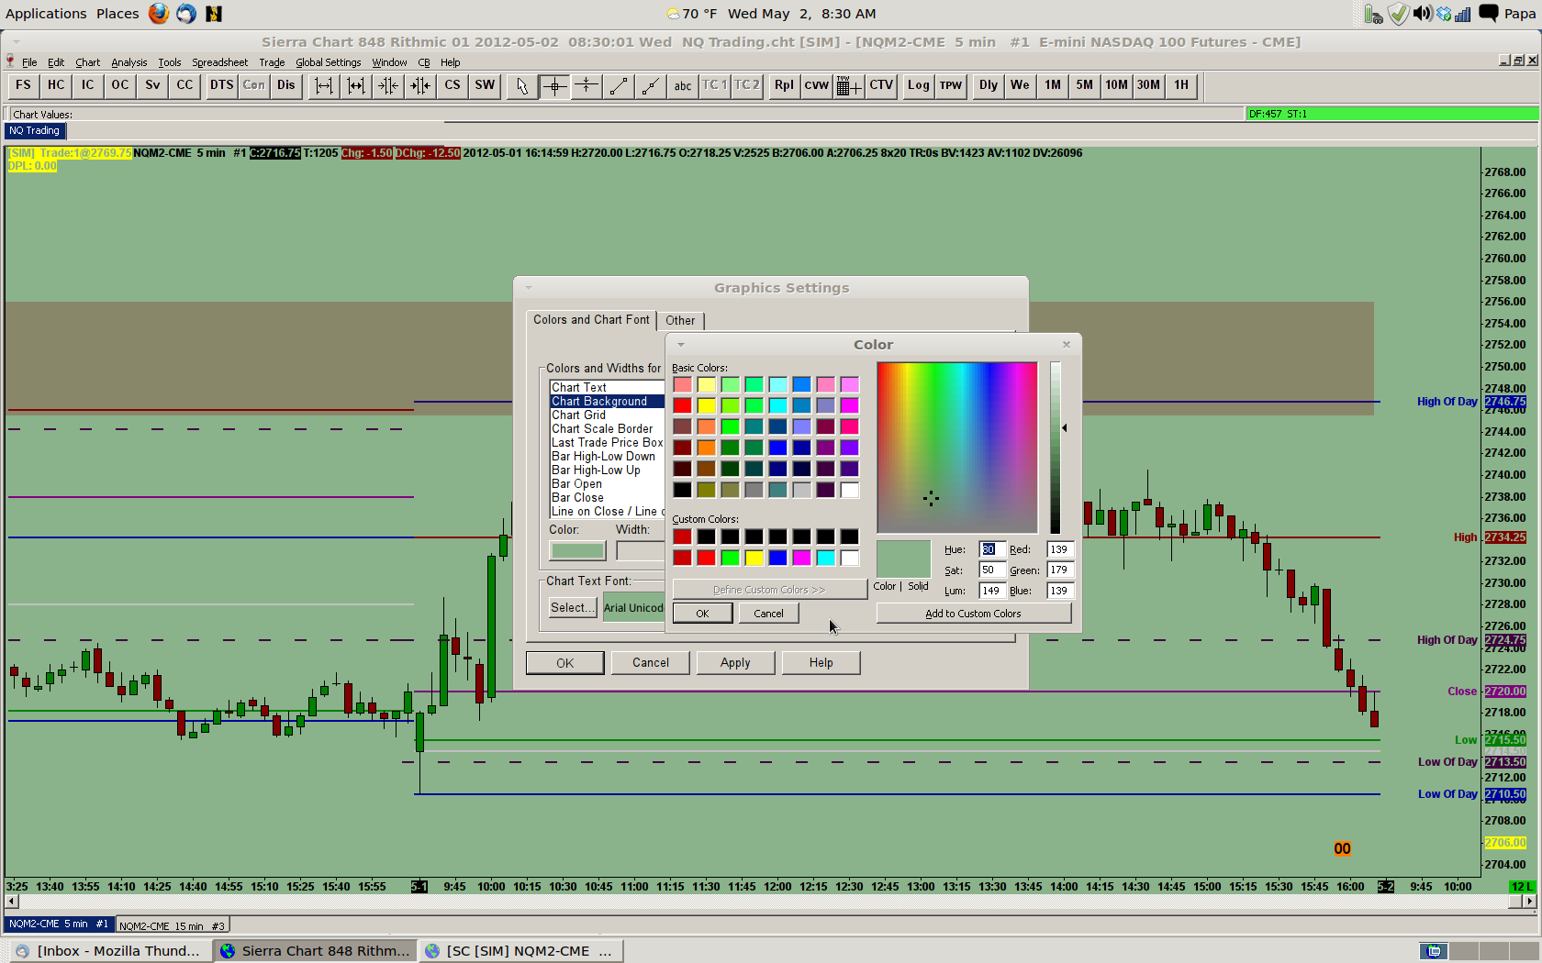Click the Select... font button

[x=572, y=607]
